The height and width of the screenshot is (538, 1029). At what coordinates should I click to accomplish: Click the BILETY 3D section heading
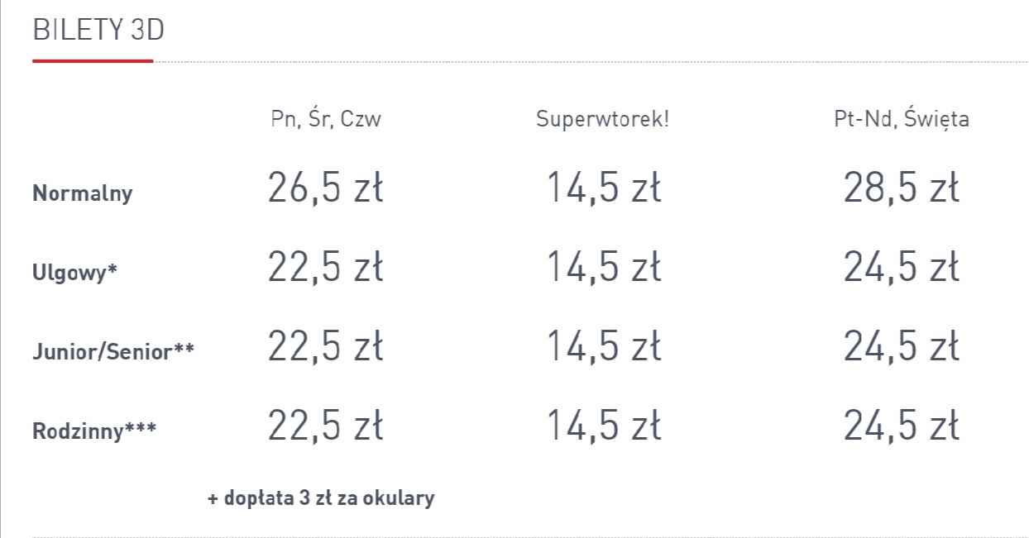point(98,30)
